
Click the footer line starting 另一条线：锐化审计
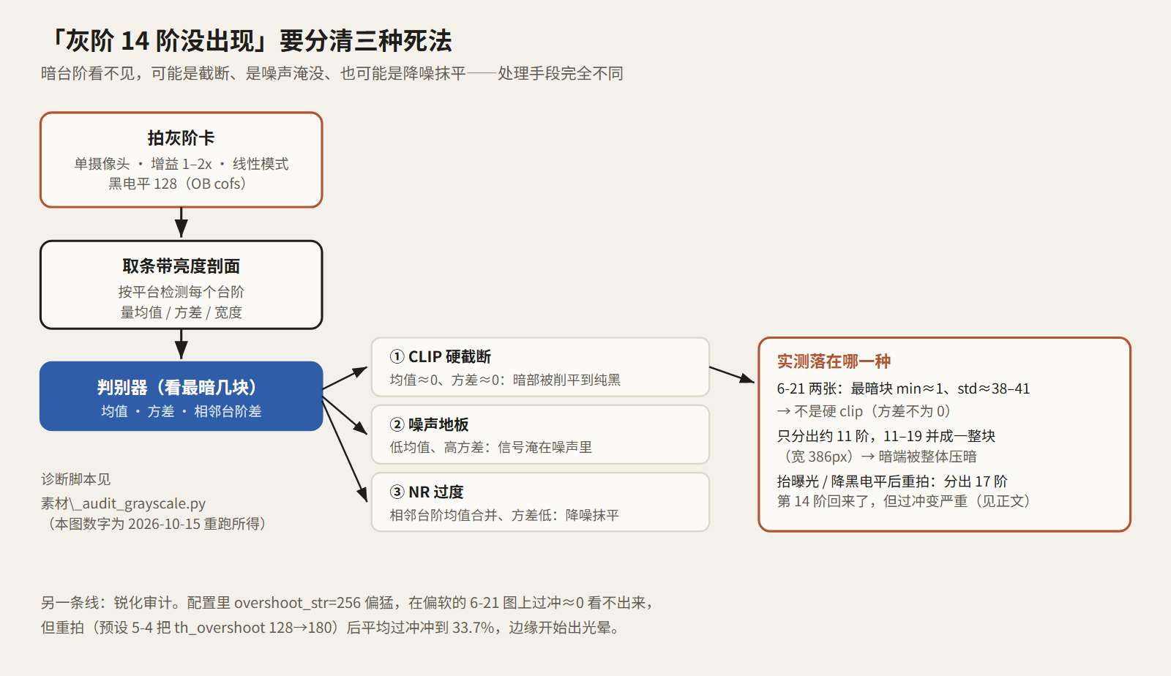348,603
